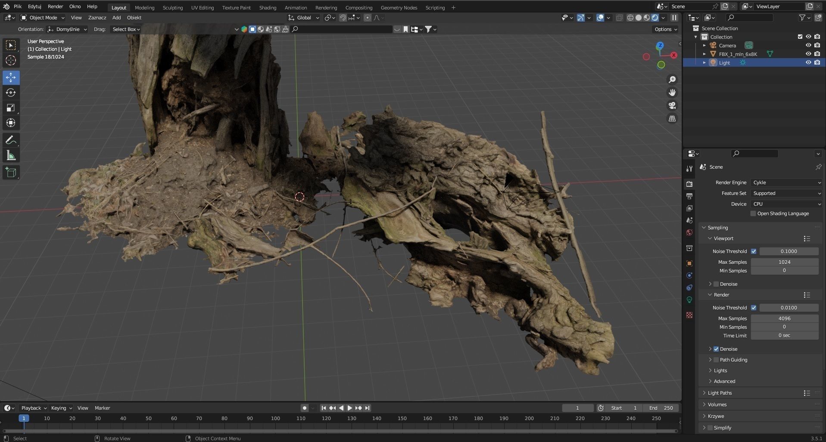Toggle the camera view icon
This screenshot has width=826, height=442.
tap(672, 105)
